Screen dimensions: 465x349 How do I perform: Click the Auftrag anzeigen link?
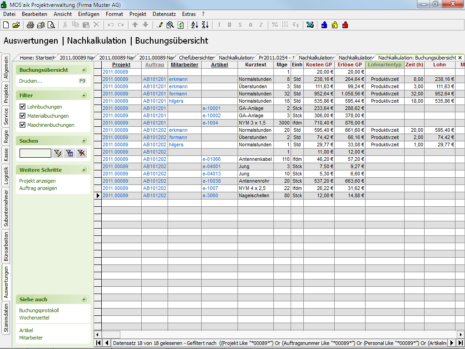click(38, 188)
